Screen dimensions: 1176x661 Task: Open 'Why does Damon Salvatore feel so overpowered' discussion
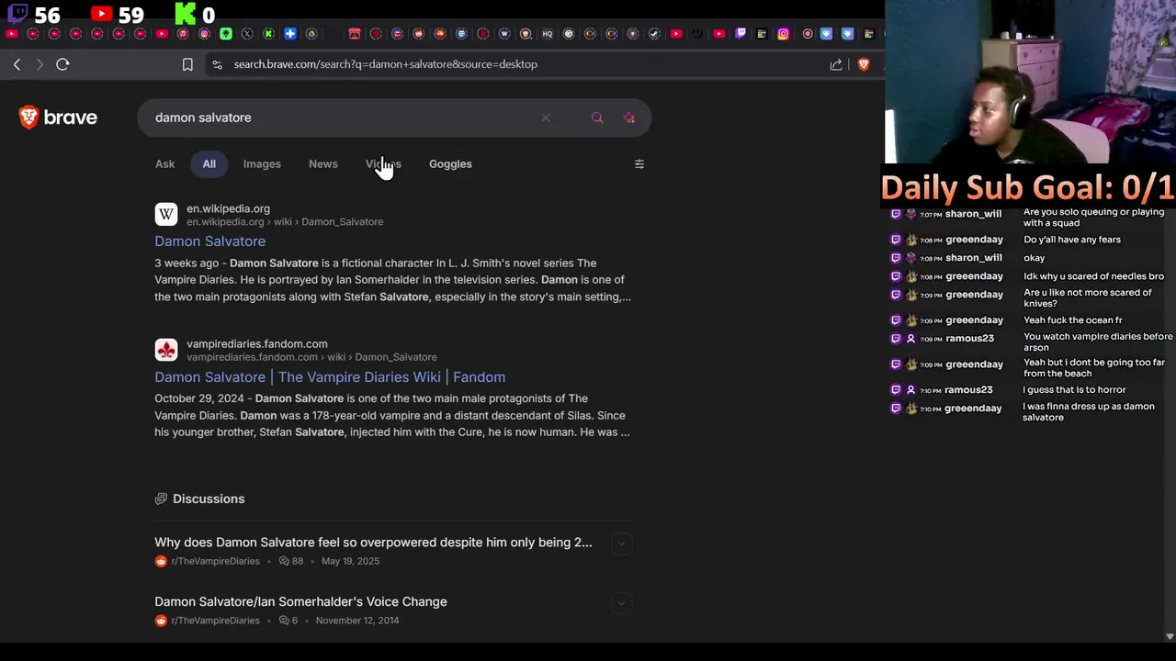[373, 543]
